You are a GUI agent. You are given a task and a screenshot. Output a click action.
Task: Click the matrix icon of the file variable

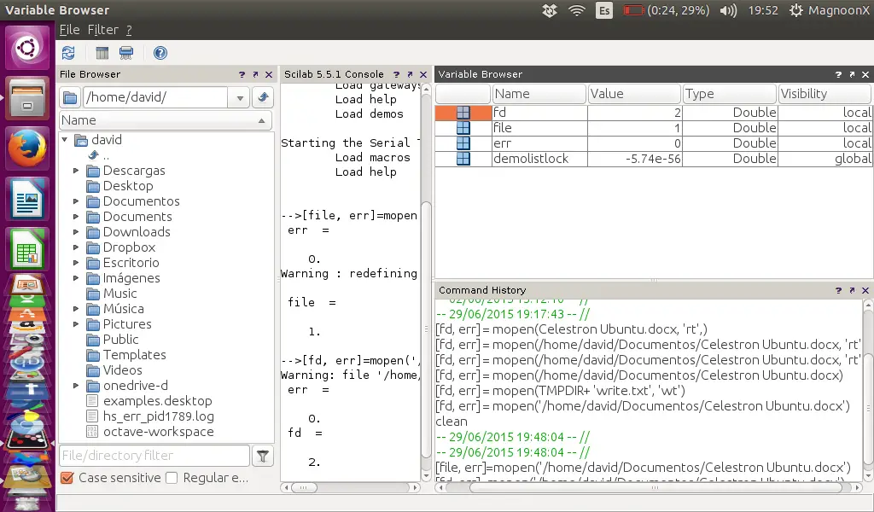click(463, 128)
